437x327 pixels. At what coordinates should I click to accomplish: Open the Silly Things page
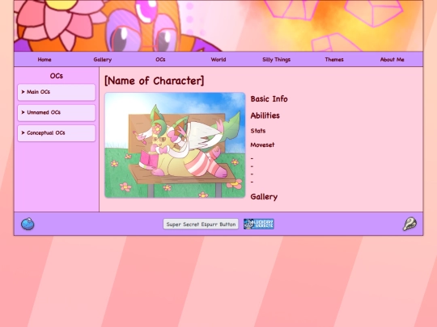click(x=277, y=60)
